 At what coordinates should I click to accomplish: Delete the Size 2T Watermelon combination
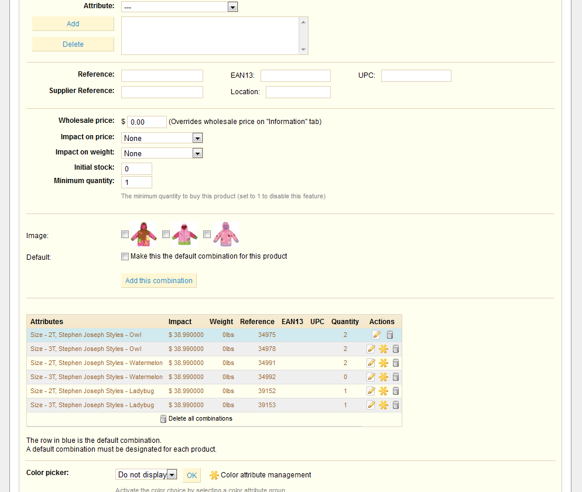tap(396, 363)
